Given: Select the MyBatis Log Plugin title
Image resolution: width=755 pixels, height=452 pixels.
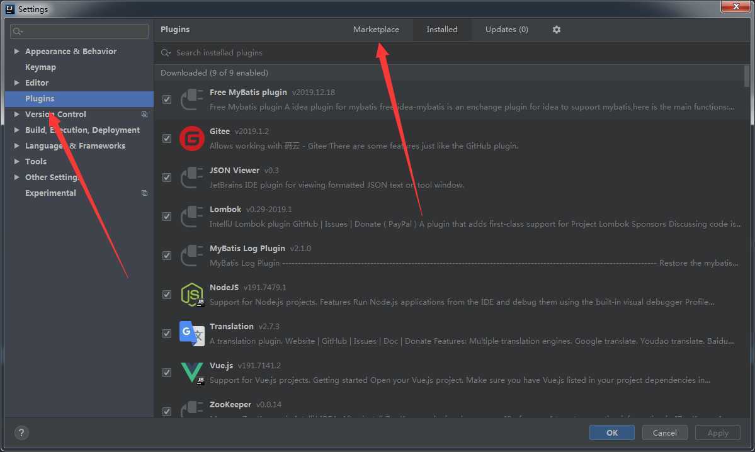Looking at the screenshot, I should click(x=247, y=249).
